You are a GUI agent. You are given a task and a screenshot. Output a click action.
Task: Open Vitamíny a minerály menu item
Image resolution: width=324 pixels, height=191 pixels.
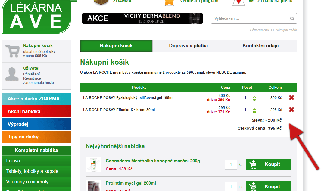36,182
